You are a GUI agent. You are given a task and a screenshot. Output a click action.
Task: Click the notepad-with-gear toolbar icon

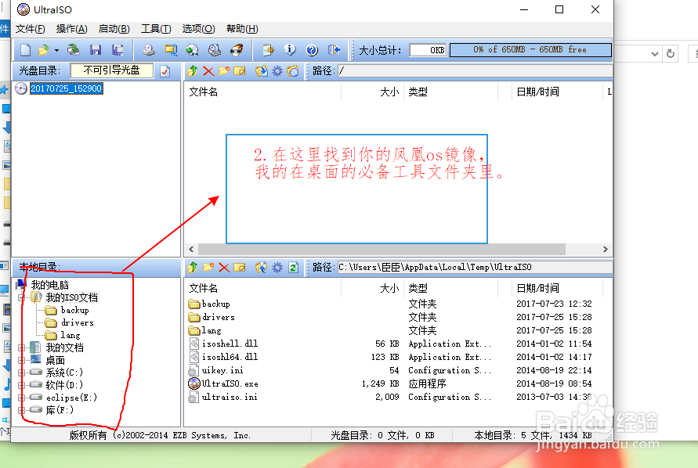coord(268,50)
